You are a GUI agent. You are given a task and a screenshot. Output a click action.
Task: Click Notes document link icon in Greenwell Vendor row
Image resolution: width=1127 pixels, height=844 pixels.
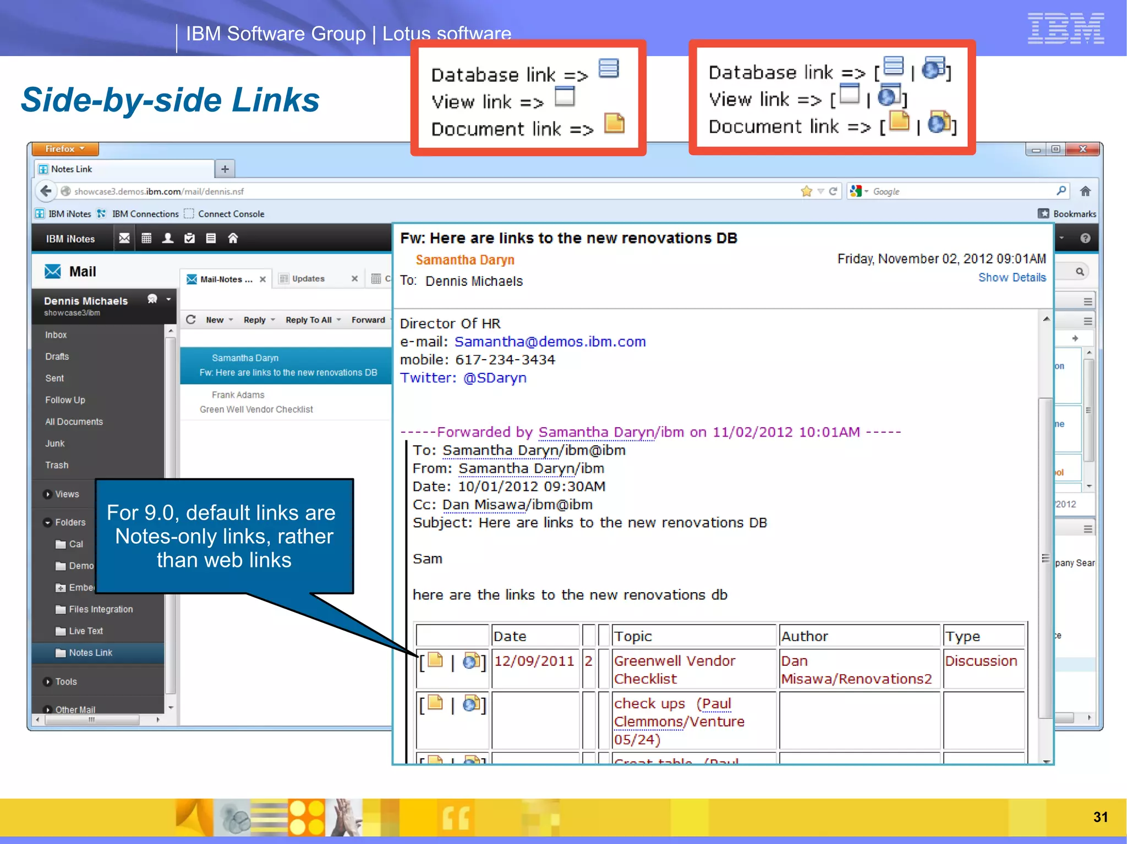pos(435,660)
